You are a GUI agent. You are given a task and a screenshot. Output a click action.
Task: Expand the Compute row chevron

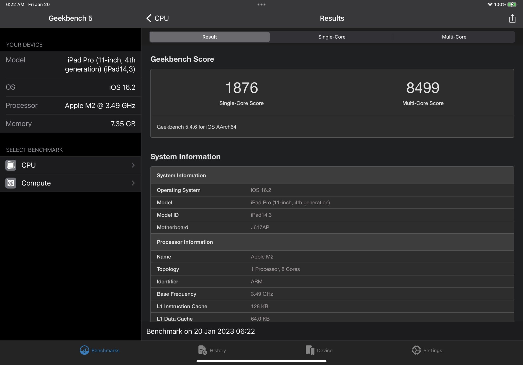coord(133,183)
